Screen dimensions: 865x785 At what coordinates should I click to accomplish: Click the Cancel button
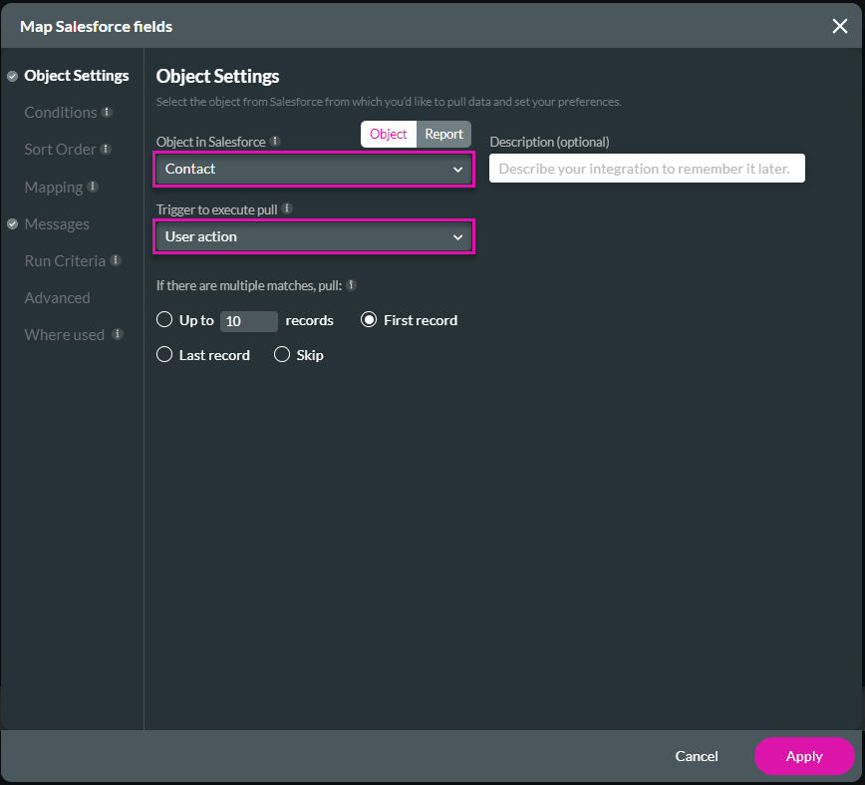[696, 756]
